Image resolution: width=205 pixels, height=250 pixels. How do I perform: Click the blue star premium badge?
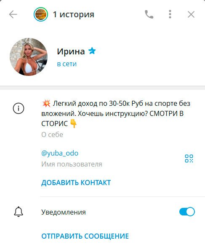tap(92, 51)
